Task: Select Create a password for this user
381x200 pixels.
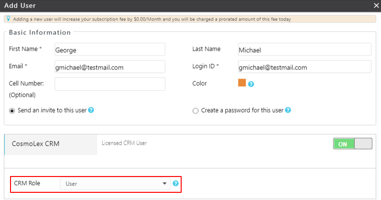Action: pyautogui.click(x=195, y=111)
